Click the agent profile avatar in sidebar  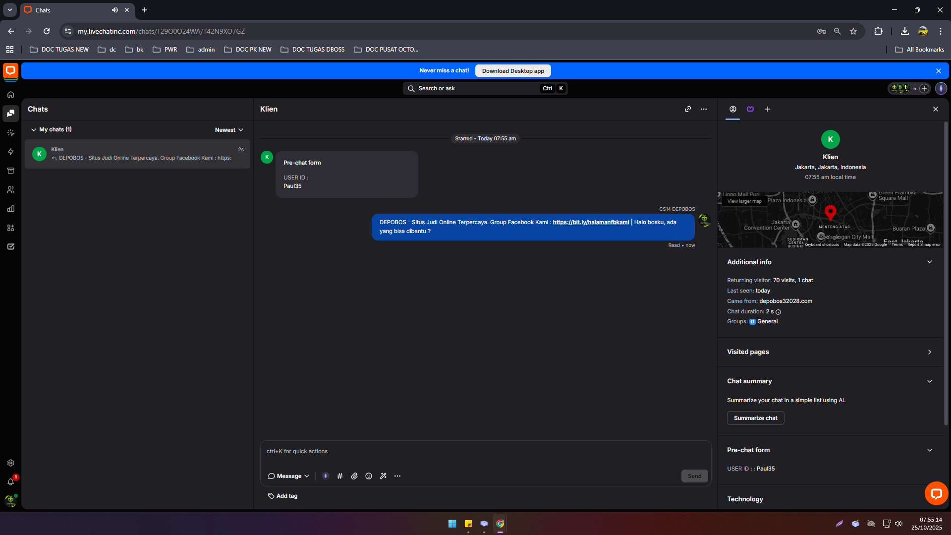(10, 501)
